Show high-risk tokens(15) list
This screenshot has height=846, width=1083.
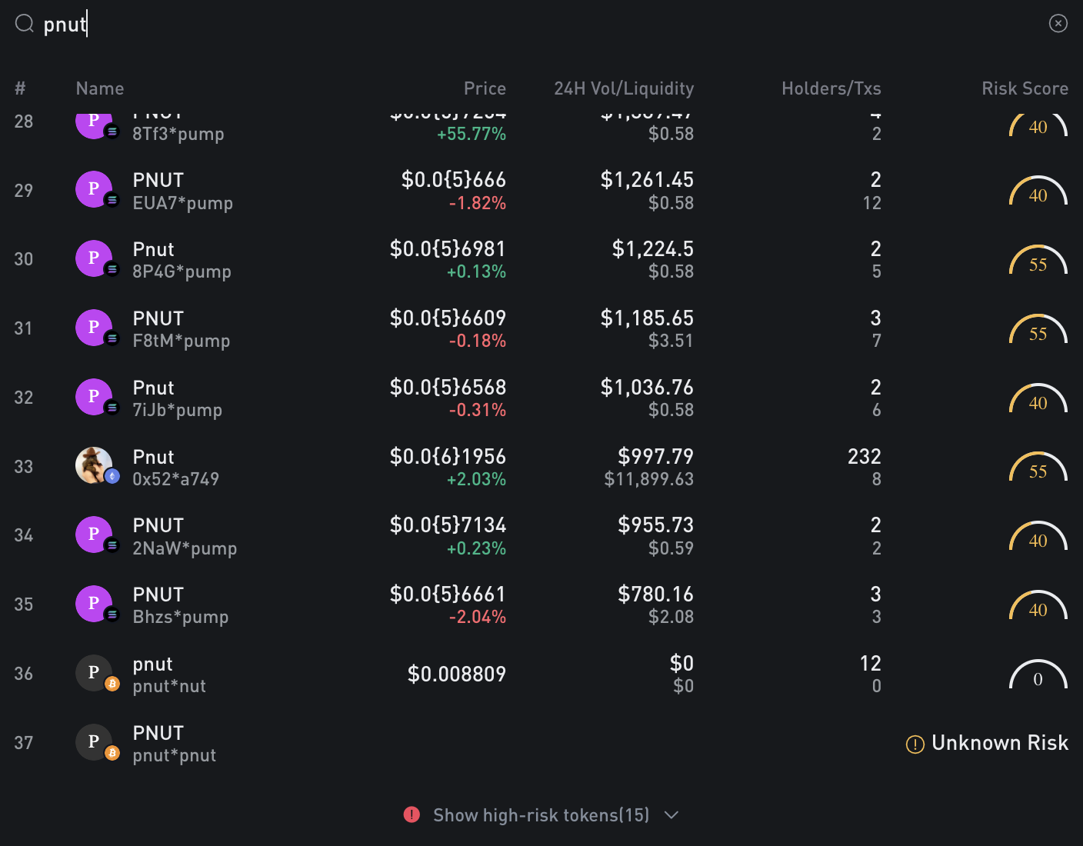[x=541, y=815]
